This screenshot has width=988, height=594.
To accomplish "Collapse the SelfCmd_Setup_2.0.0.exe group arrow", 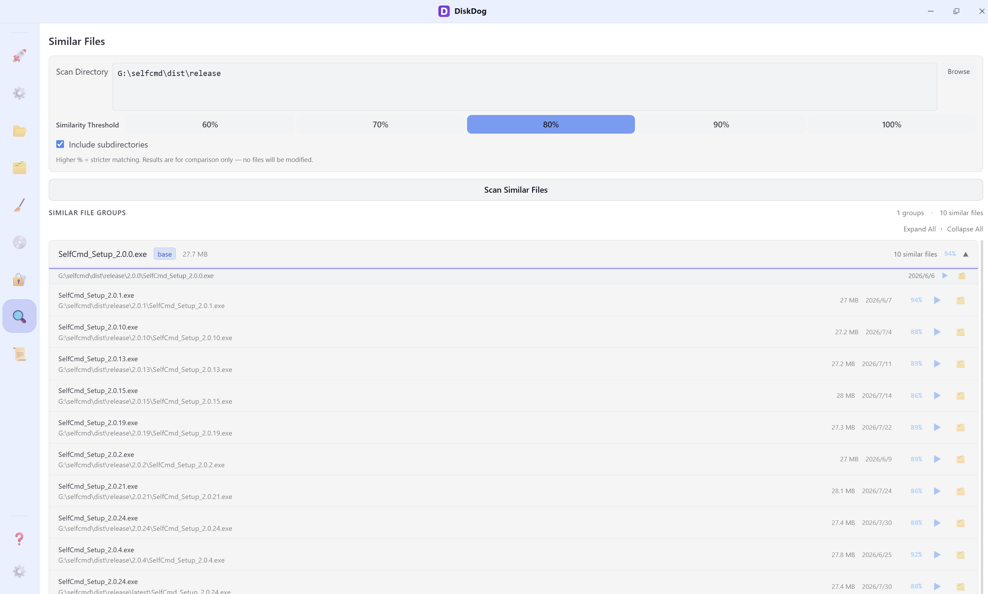I will (966, 254).
